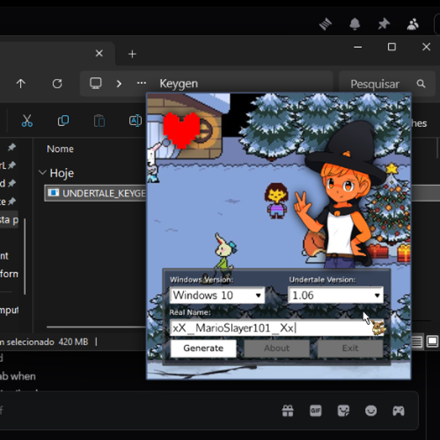The width and height of the screenshot is (440, 440).
Task: Open the notifications inbox bell icon
Action: coord(354,24)
